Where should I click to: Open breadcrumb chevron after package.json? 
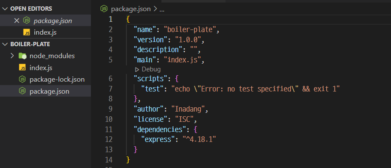click(155, 9)
